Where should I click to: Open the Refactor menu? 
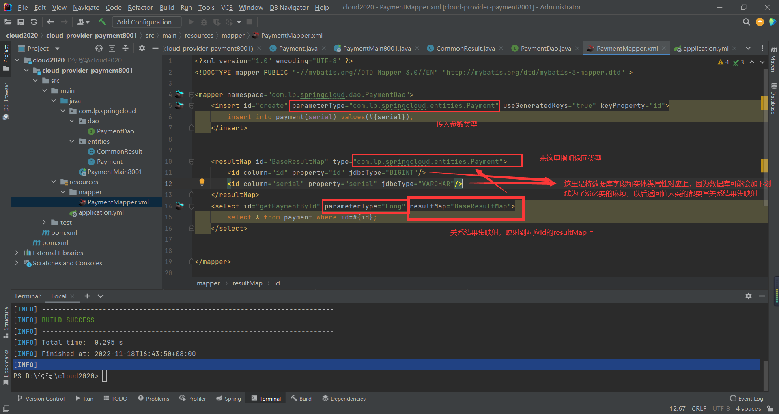click(140, 7)
